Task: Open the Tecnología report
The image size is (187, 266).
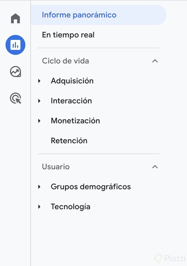Action: (71, 206)
